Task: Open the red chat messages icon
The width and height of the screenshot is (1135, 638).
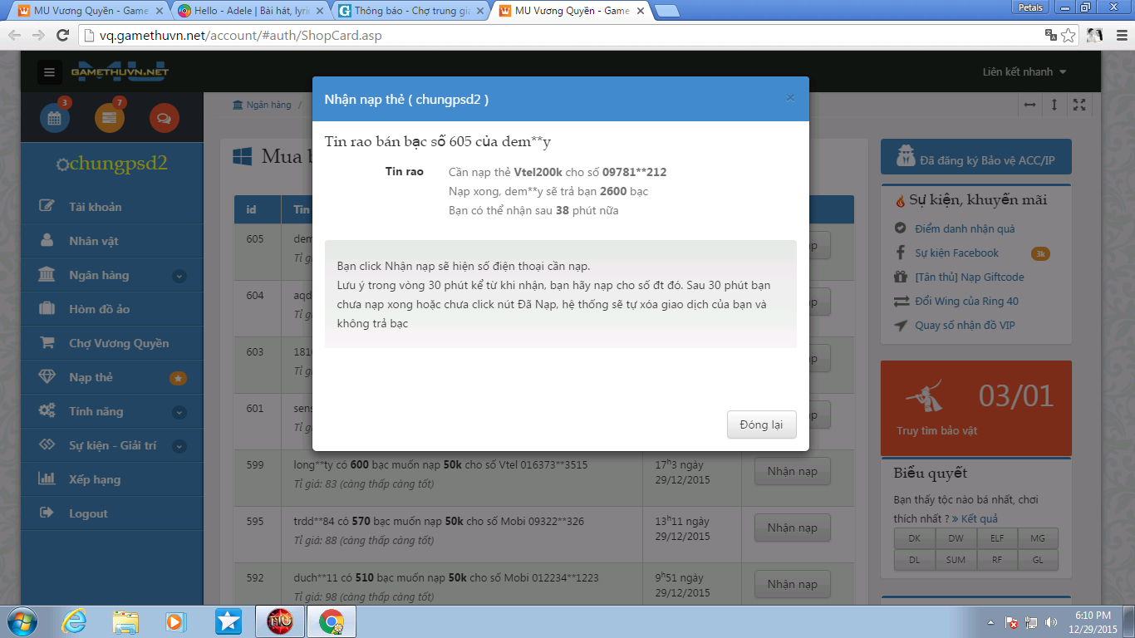Action: (164, 118)
